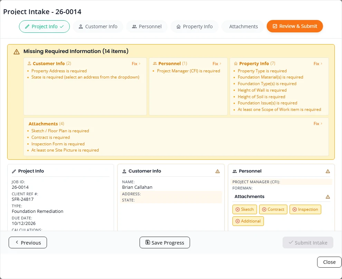The height and width of the screenshot is (279, 342).
Task: Click the warning icon beside Attachments heading
Action: tap(328, 197)
